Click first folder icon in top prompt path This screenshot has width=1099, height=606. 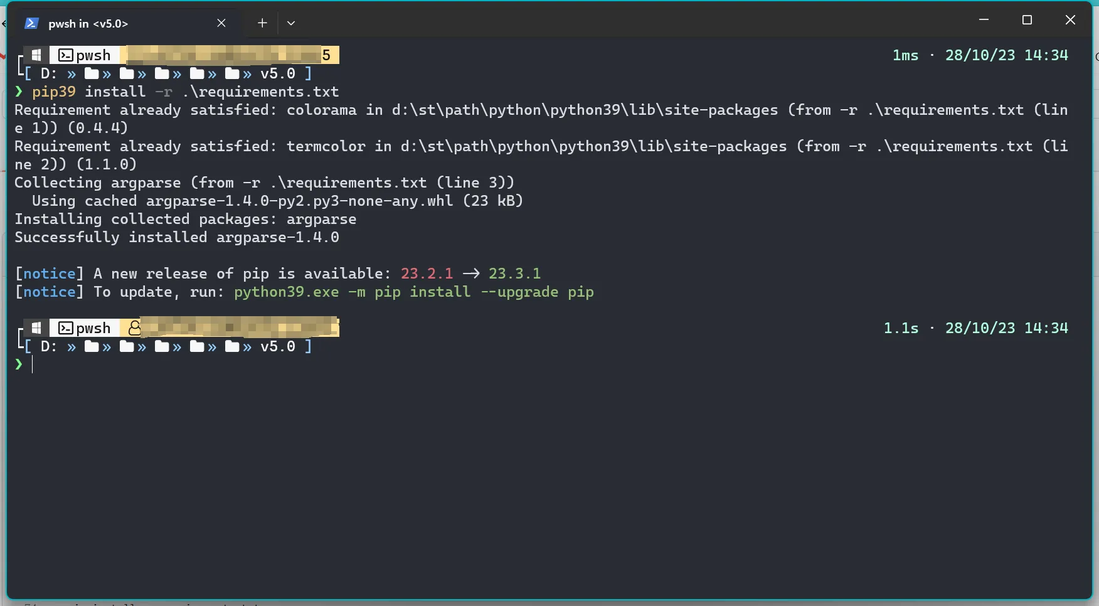coord(92,73)
